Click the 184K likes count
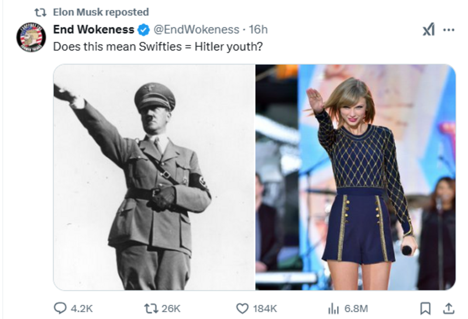The image size is (468, 319). coord(264,308)
